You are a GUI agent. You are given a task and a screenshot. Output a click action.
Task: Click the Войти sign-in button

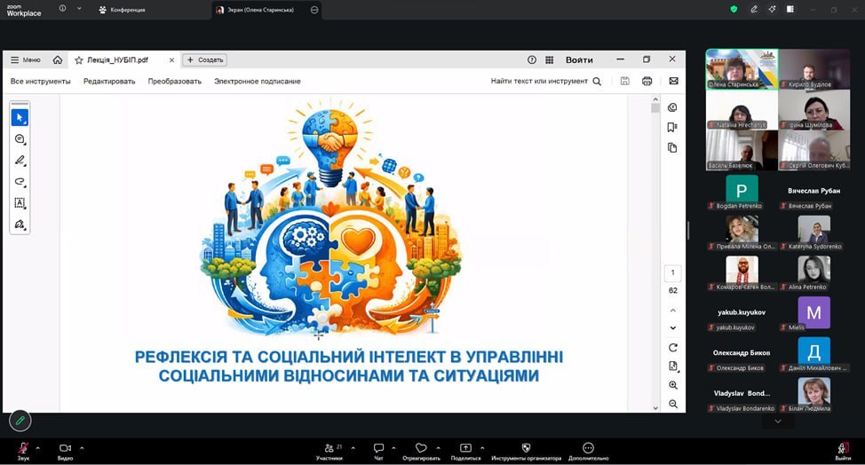579,60
